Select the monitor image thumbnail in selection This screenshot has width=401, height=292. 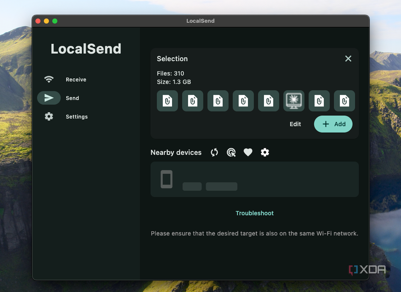click(x=294, y=101)
